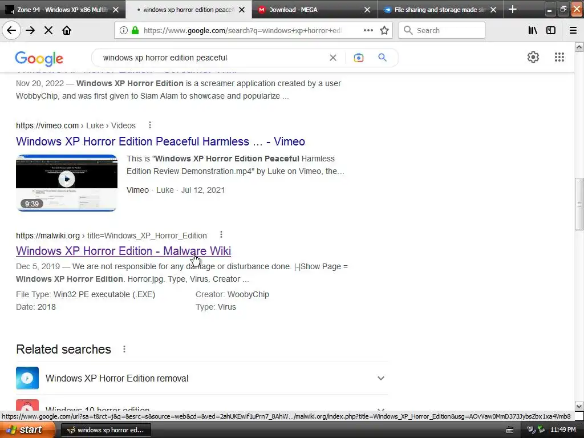Go to Google home via logo

[x=39, y=59]
